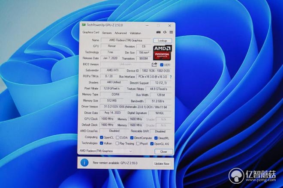The height and width of the screenshot is (188, 283).
Task: Click the Driver Version field
Action: (135, 107)
